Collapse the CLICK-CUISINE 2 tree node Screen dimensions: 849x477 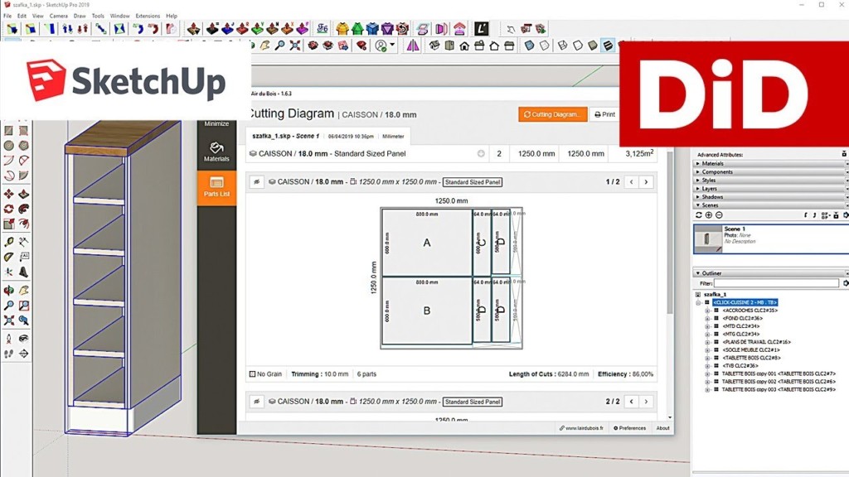tap(699, 302)
